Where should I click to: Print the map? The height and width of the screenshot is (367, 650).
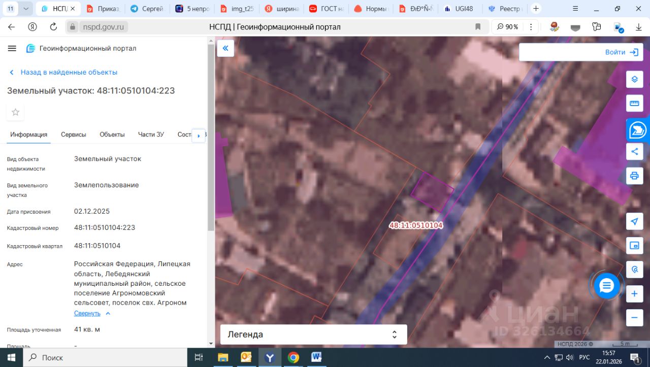(x=634, y=176)
